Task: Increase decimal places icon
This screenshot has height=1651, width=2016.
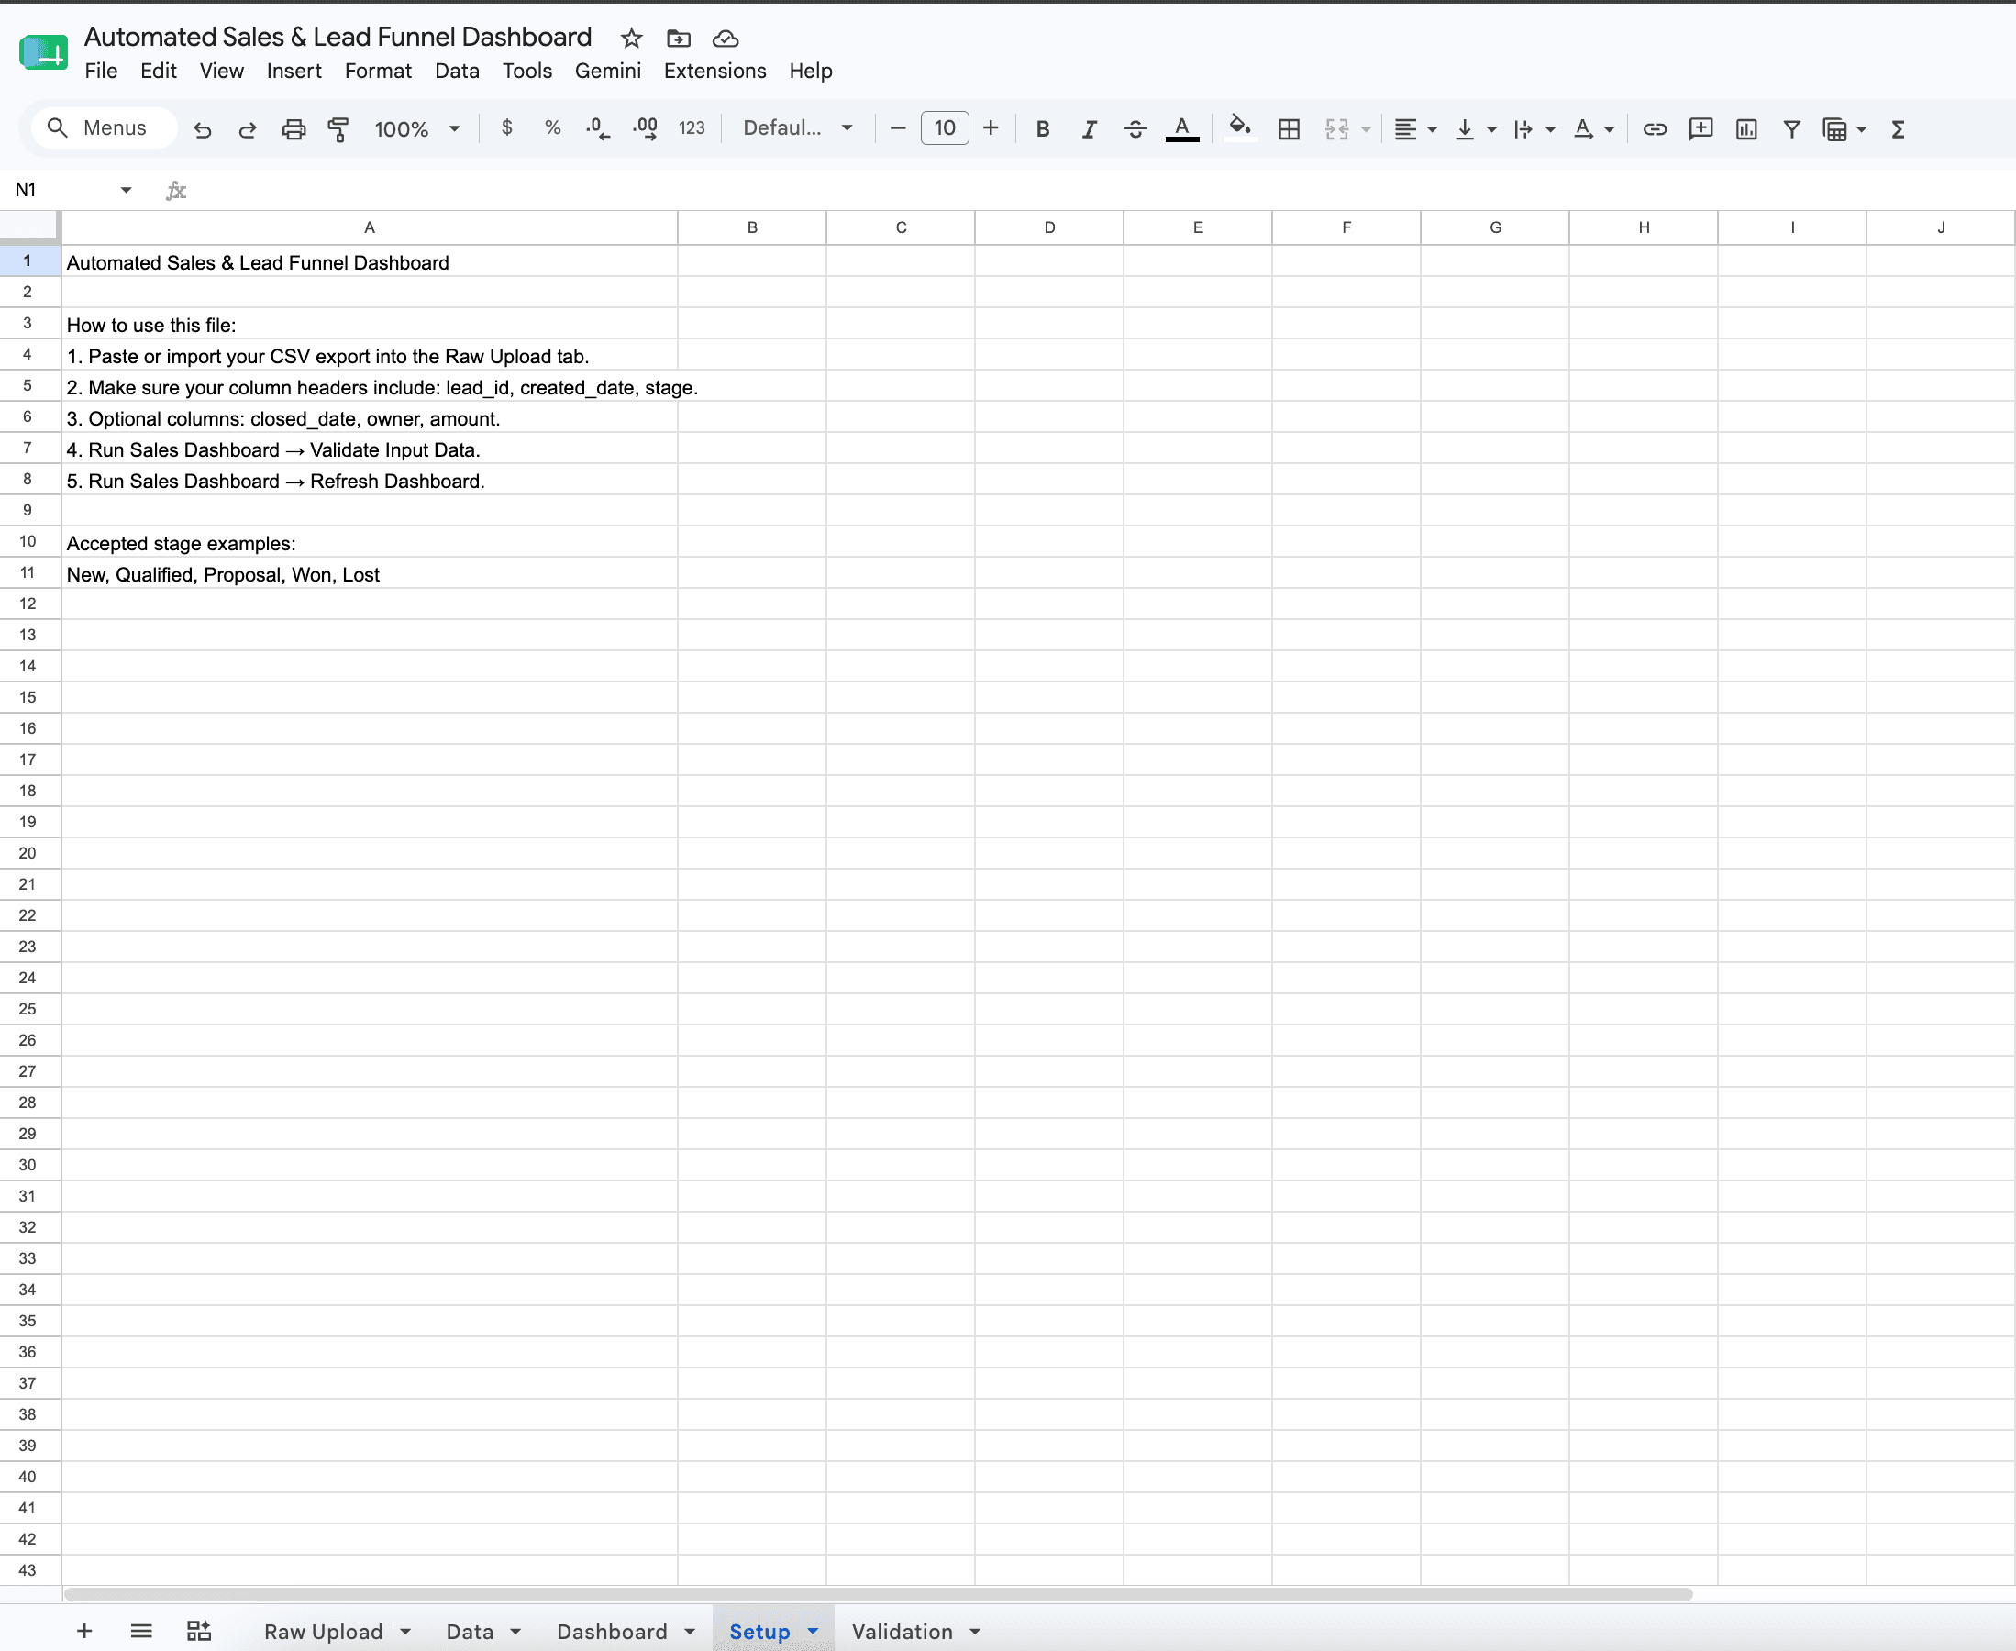Action: [646, 128]
